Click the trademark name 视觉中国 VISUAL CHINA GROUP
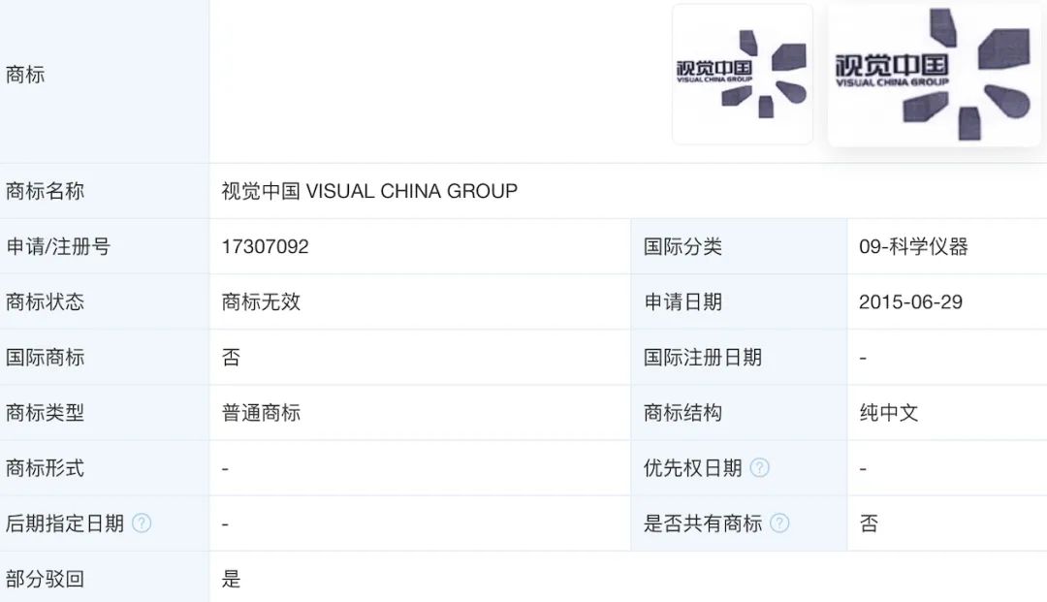The image size is (1047, 602). pos(369,192)
